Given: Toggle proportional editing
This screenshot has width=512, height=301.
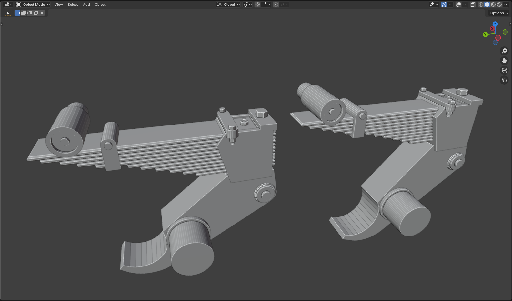Looking at the screenshot, I should tap(276, 5).
